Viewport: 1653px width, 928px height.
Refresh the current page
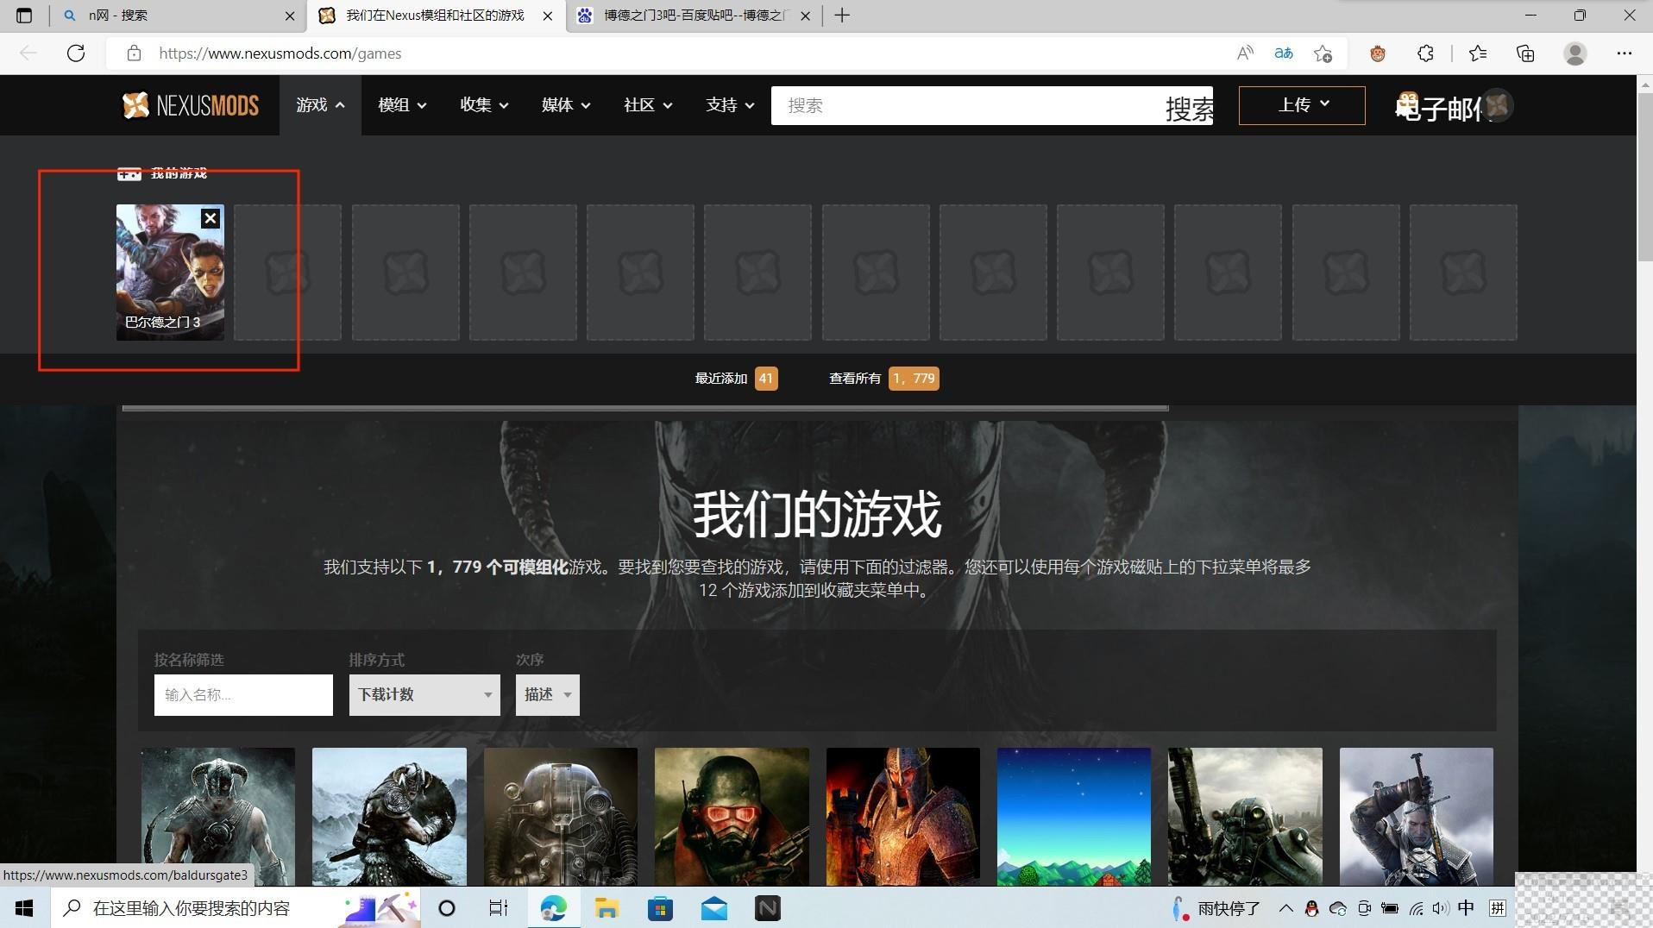click(x=76, y=53)
